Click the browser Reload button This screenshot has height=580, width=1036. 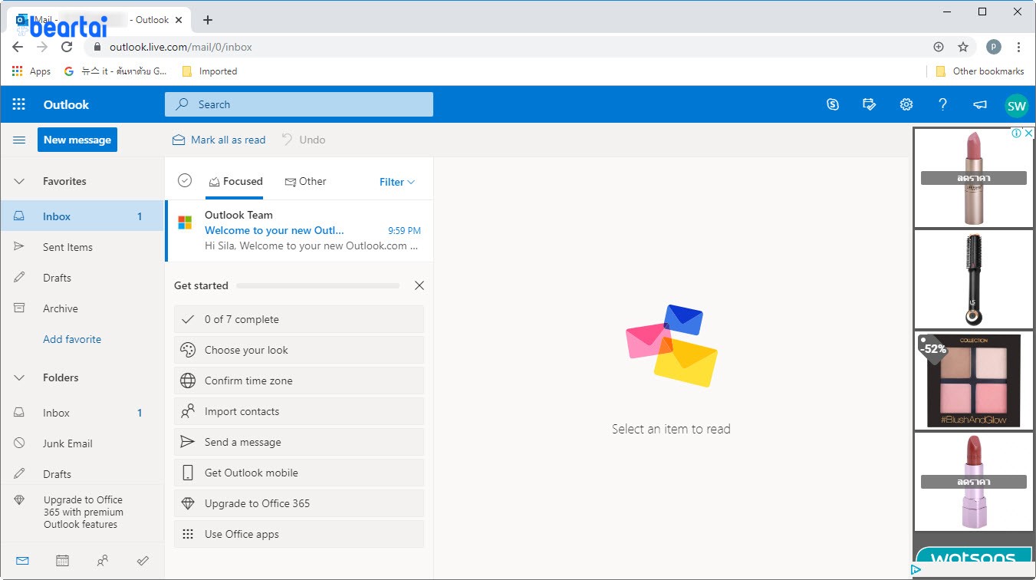coord(67,47)
